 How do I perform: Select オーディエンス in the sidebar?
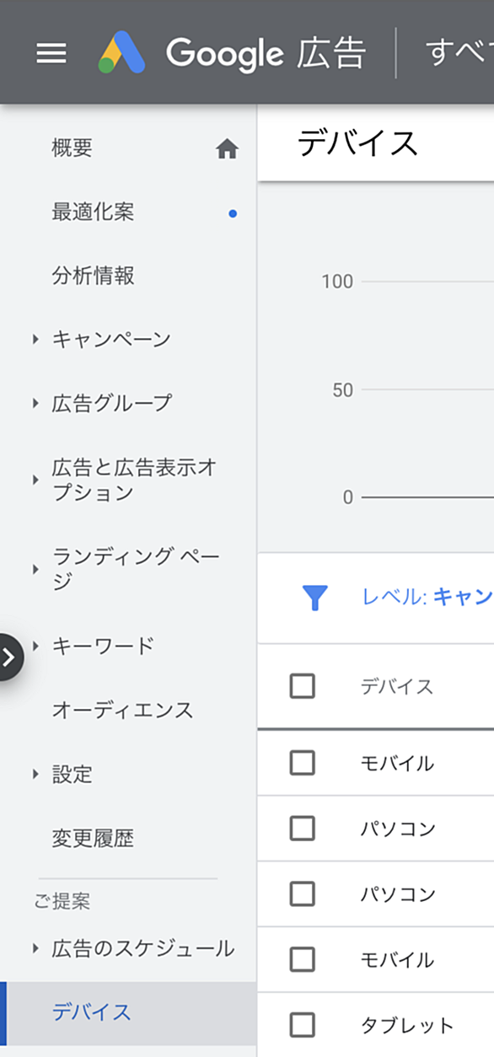(122, 710)
